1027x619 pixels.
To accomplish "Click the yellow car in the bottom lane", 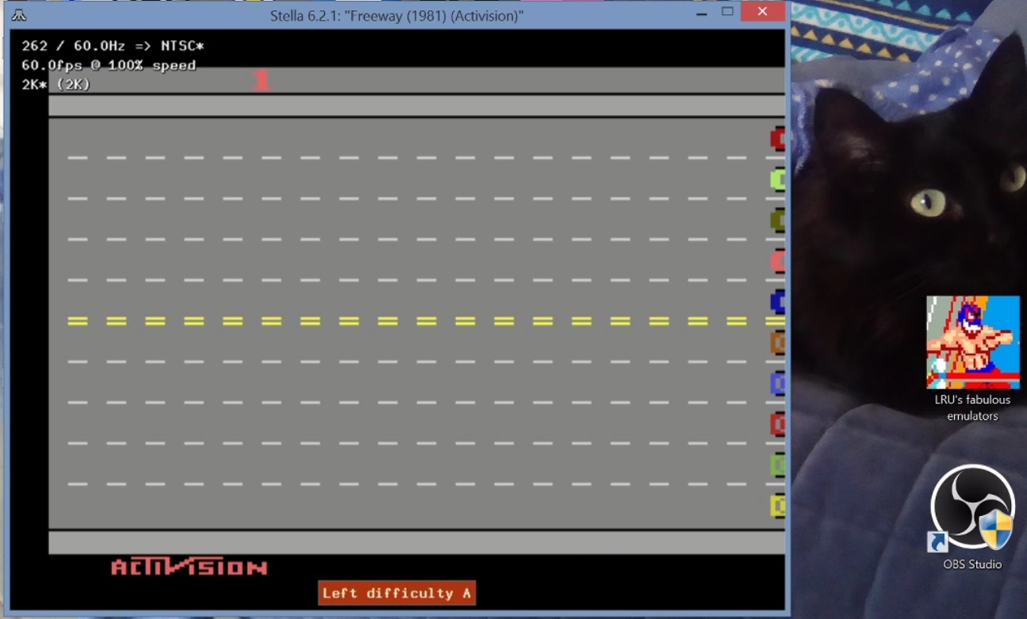I will [777, 506].
